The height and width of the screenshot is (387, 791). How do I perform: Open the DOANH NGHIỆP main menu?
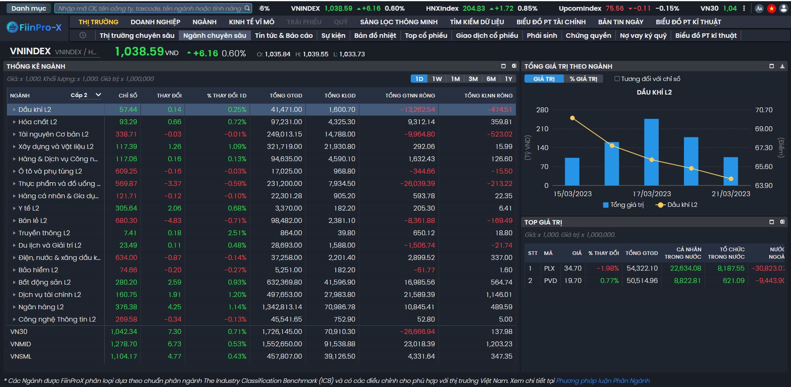point(155,22)
